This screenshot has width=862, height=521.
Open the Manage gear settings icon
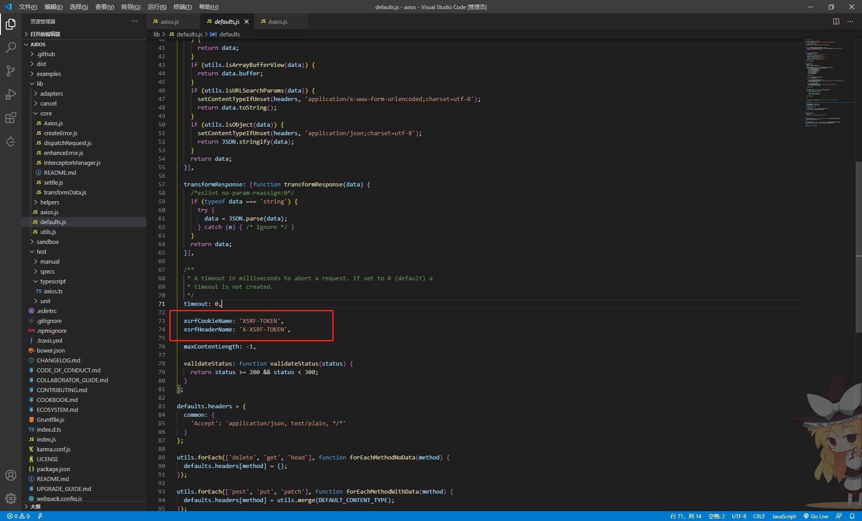[x=11, y=498]
